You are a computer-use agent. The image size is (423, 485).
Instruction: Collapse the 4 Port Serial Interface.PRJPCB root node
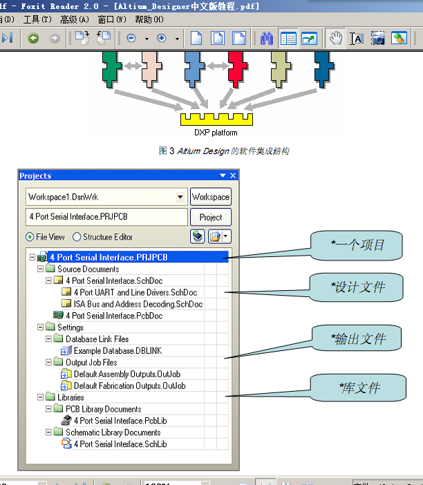coord(32,257)
